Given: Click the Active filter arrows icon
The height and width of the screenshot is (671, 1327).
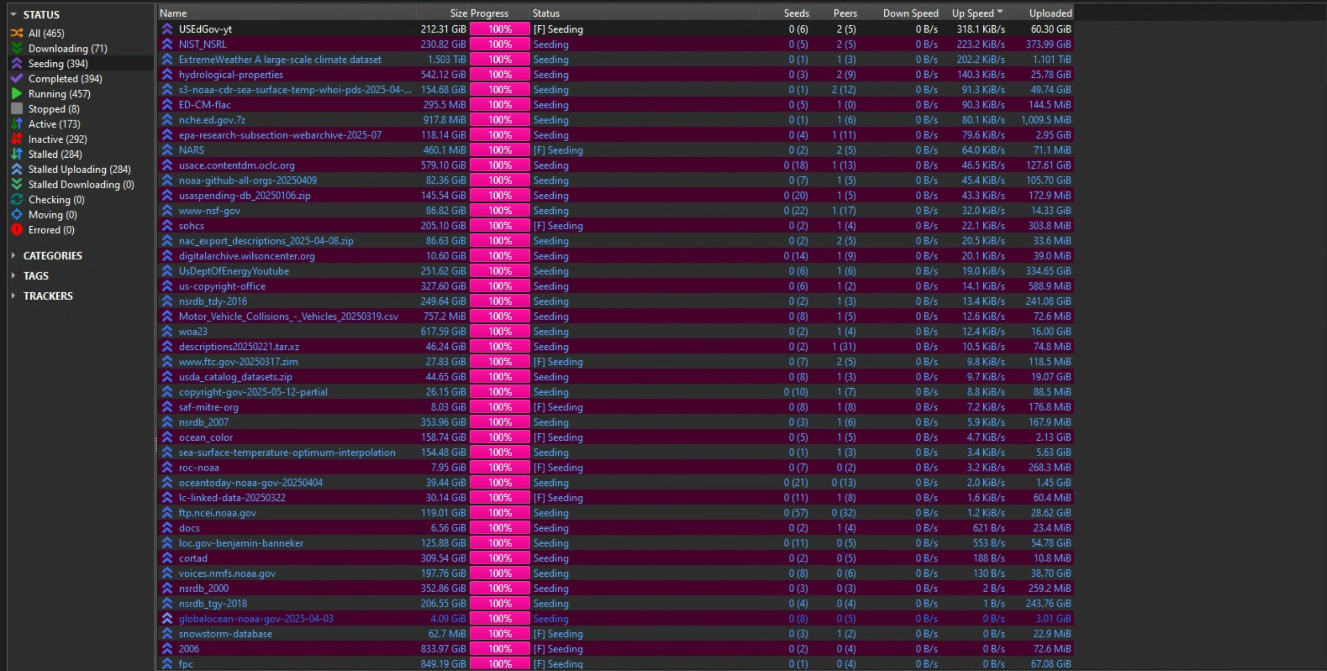Looking at the screenshot, I should coord(17,124).
